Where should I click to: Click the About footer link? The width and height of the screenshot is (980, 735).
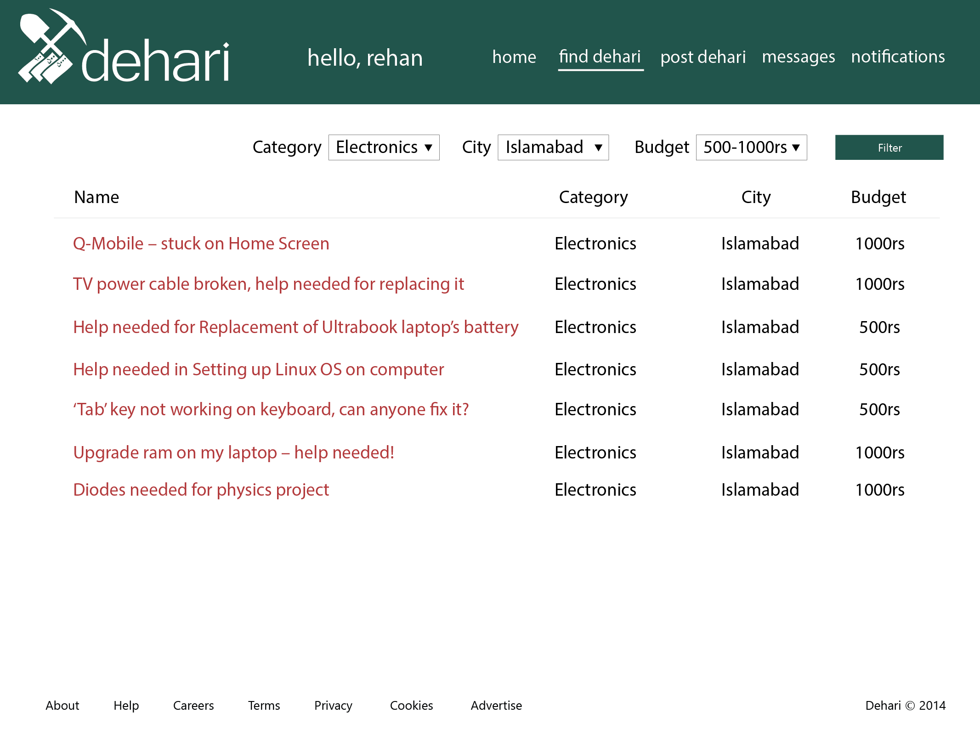point(62,705)
